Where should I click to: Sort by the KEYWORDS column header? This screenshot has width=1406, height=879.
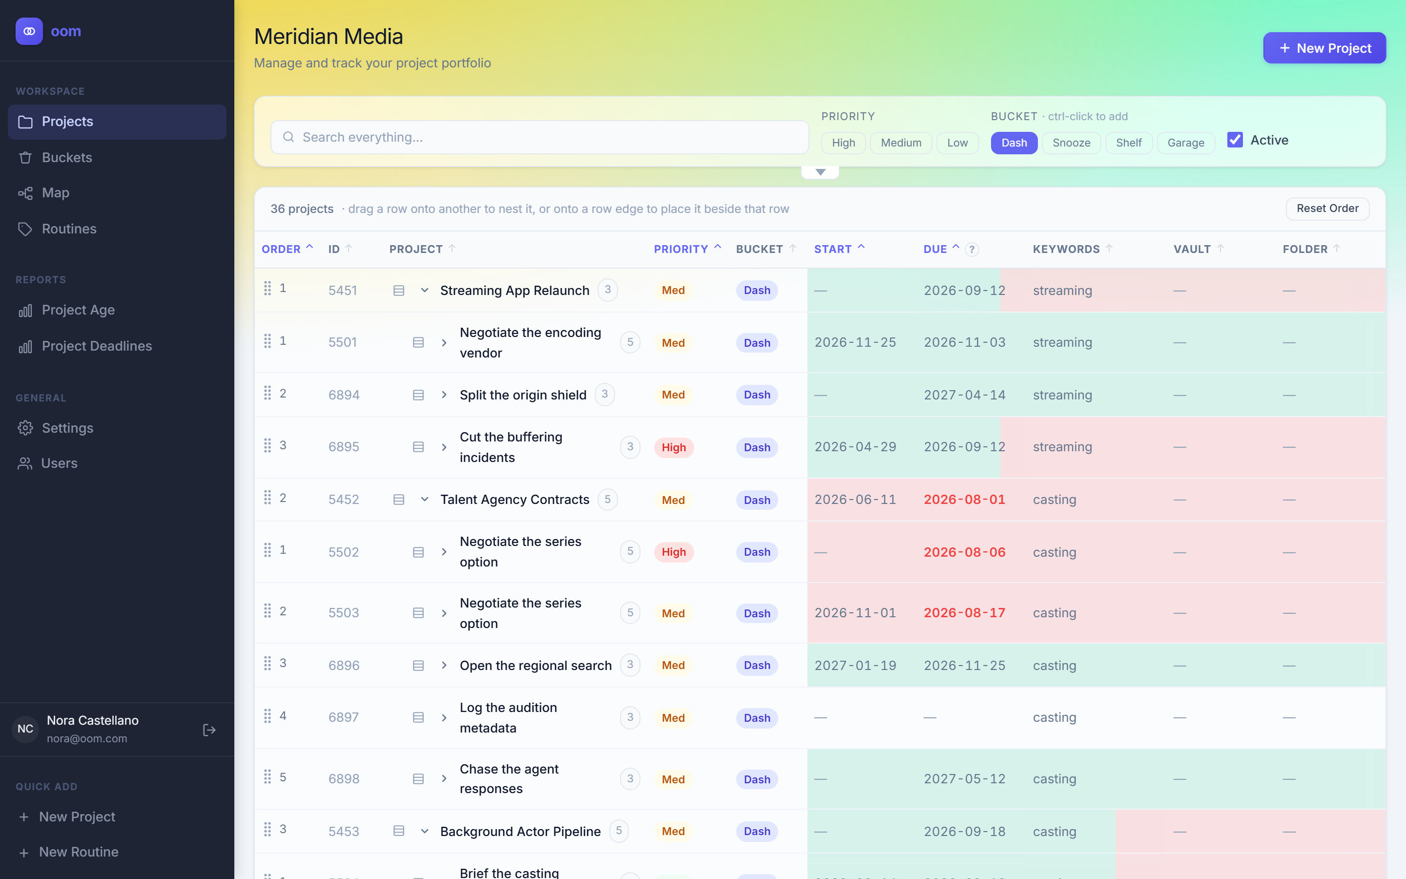click(x=1073, y=249)
